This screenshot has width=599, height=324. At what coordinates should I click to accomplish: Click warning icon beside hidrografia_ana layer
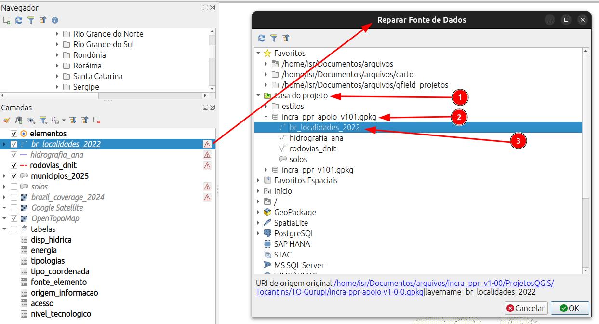(207, 155)
